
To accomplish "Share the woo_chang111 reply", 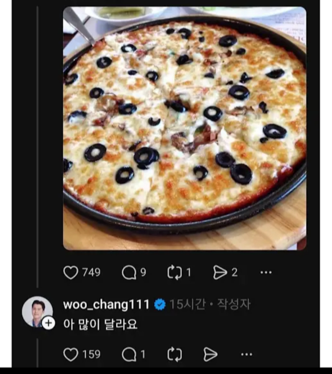I will 210,354.
